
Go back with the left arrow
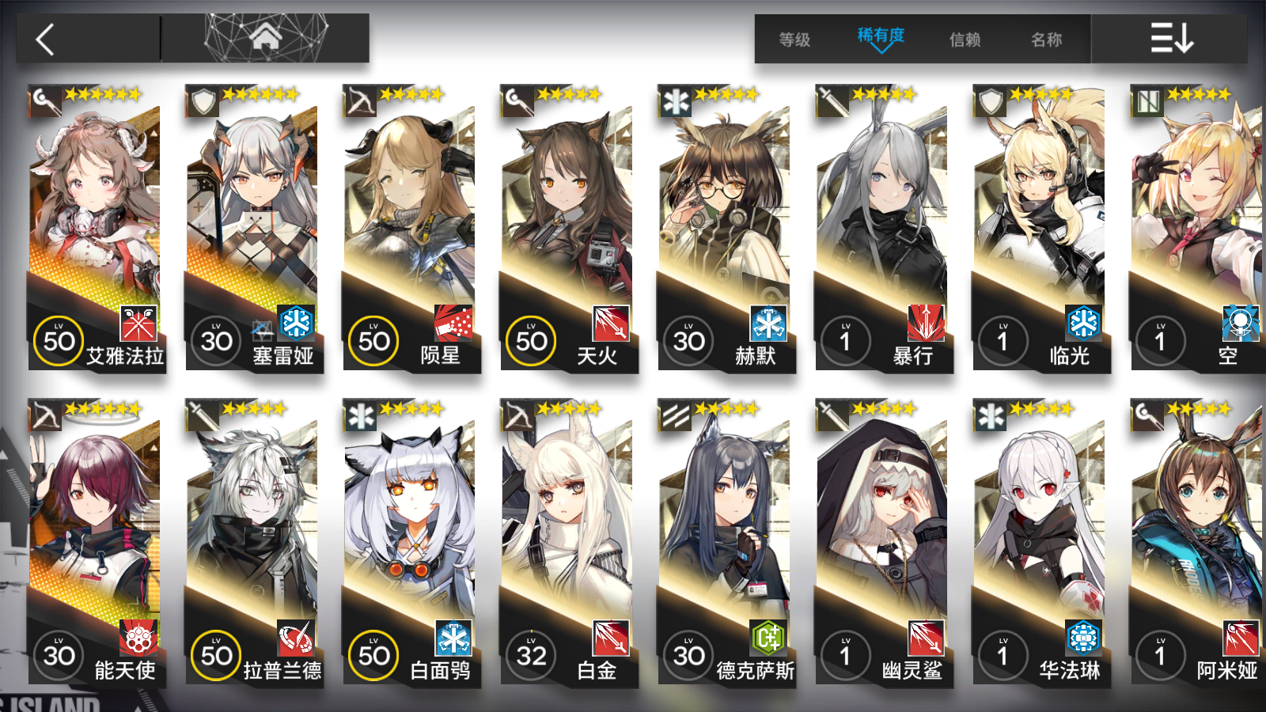(45, 39)
